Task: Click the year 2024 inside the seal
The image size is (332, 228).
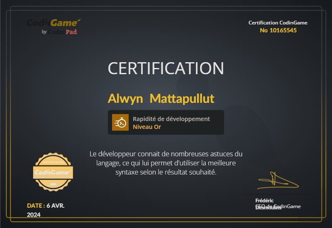Action: [x=53, y=183]
